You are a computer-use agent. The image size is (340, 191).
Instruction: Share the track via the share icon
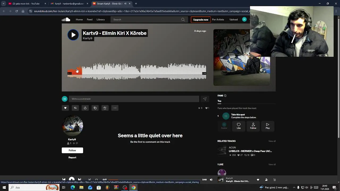pos(85,108)
